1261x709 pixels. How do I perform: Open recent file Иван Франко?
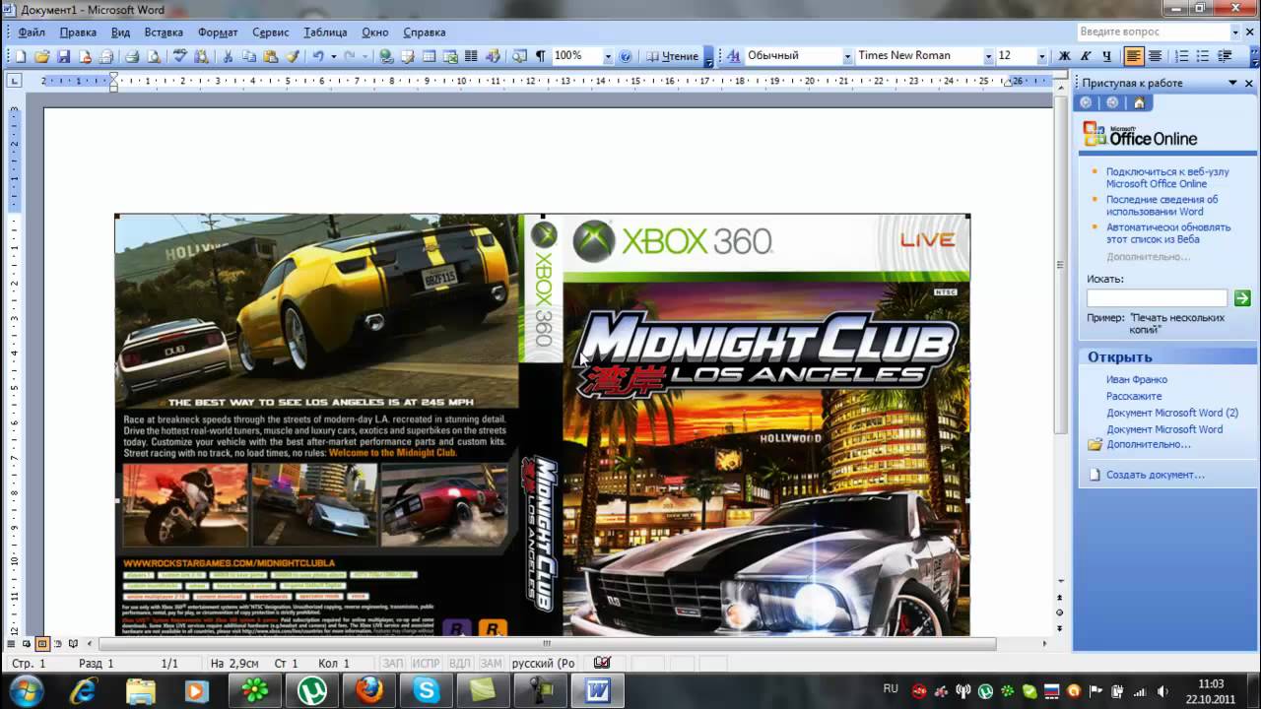coord(1136,379)
